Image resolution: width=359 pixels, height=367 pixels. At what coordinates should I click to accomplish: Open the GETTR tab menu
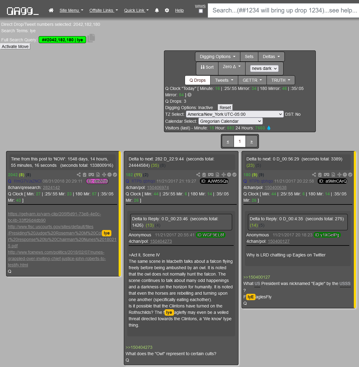click(252, 80)
